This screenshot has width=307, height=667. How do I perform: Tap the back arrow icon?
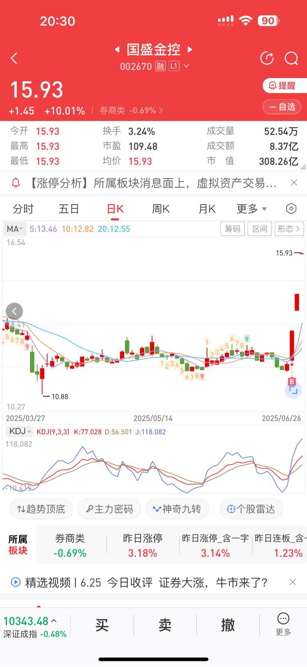pos(14,58)
